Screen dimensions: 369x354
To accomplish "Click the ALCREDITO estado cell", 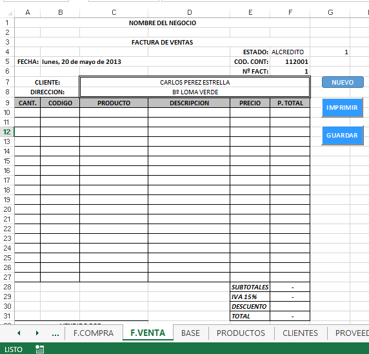I will click(x=290, y=52).
